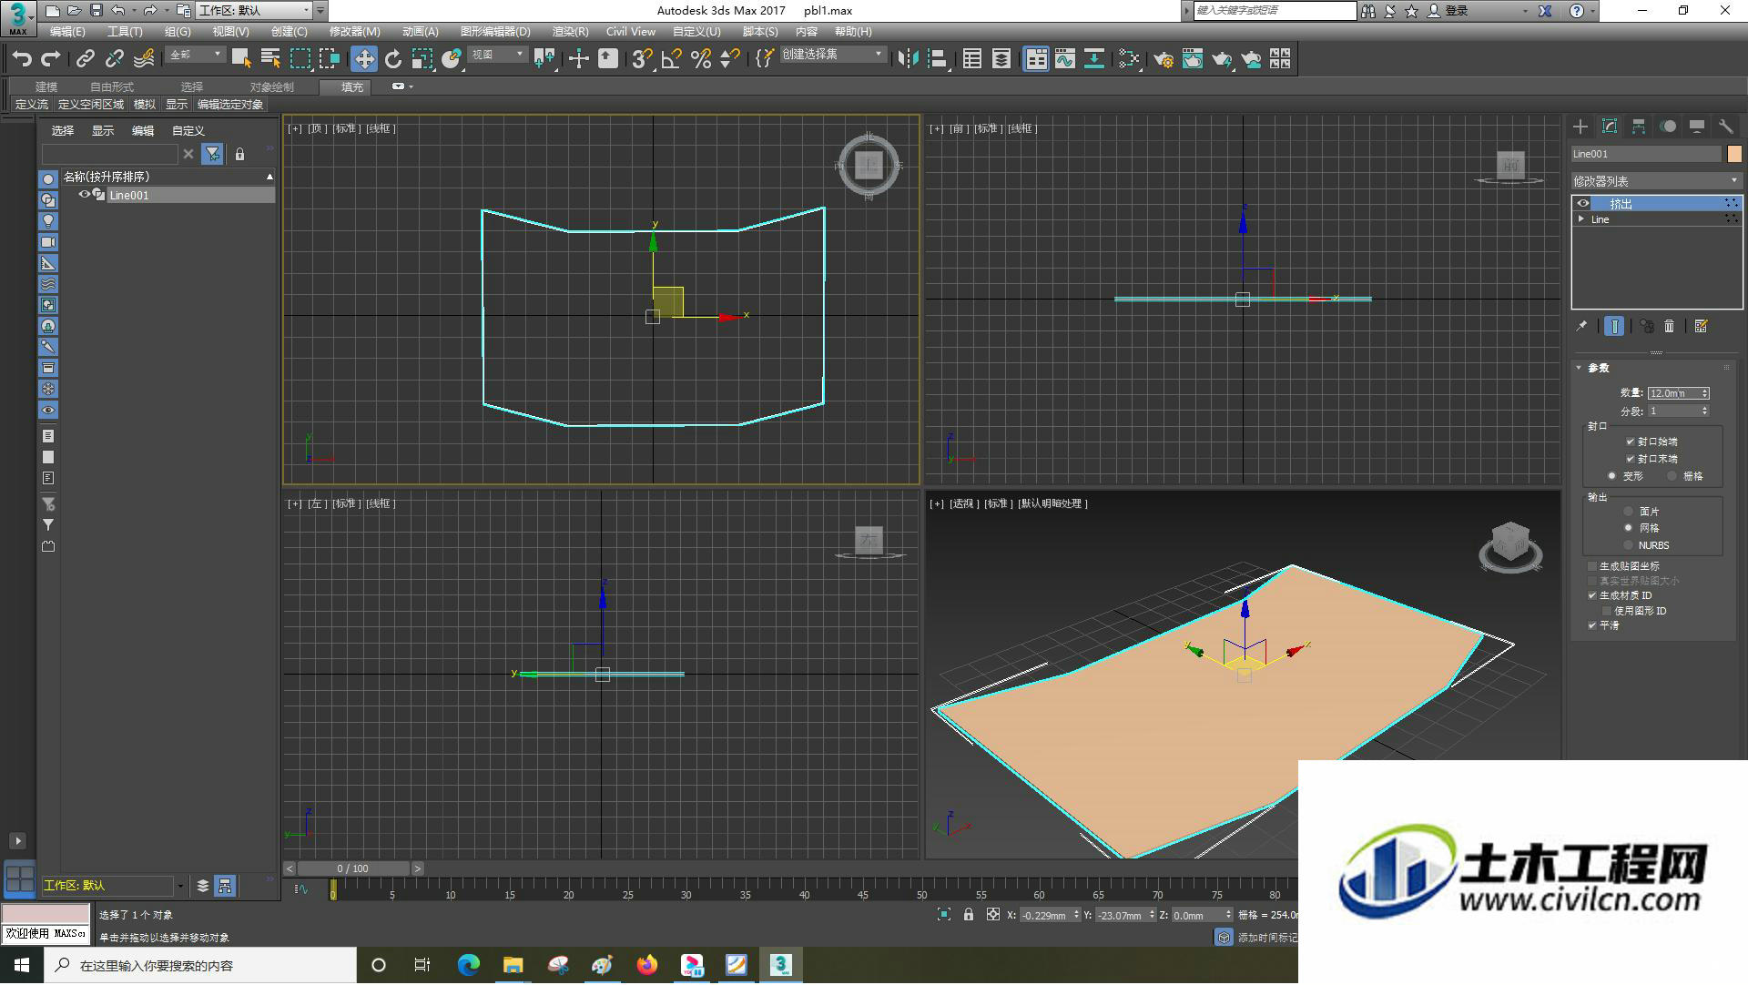Open the 全部 selection filter dropdown
The height and width of the screenshot is (985, 1748).
196,55
